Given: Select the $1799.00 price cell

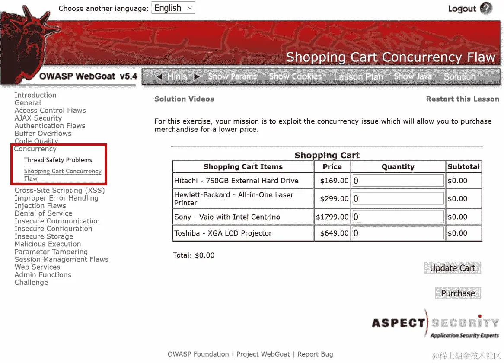Looking at the screenshot, I should pos(332,217).
